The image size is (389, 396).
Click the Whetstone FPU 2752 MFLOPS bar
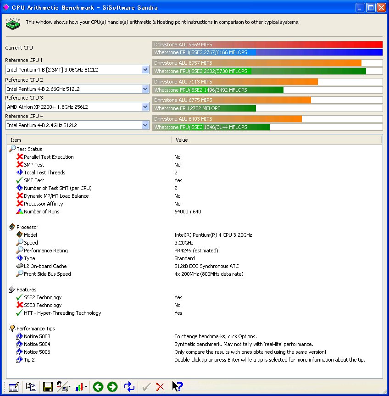pos(267,108)
